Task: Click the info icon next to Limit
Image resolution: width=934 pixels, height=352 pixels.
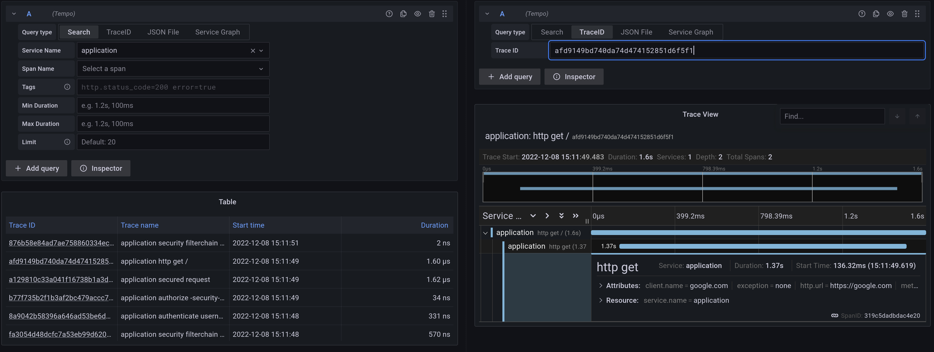Action: click(67, 142)
